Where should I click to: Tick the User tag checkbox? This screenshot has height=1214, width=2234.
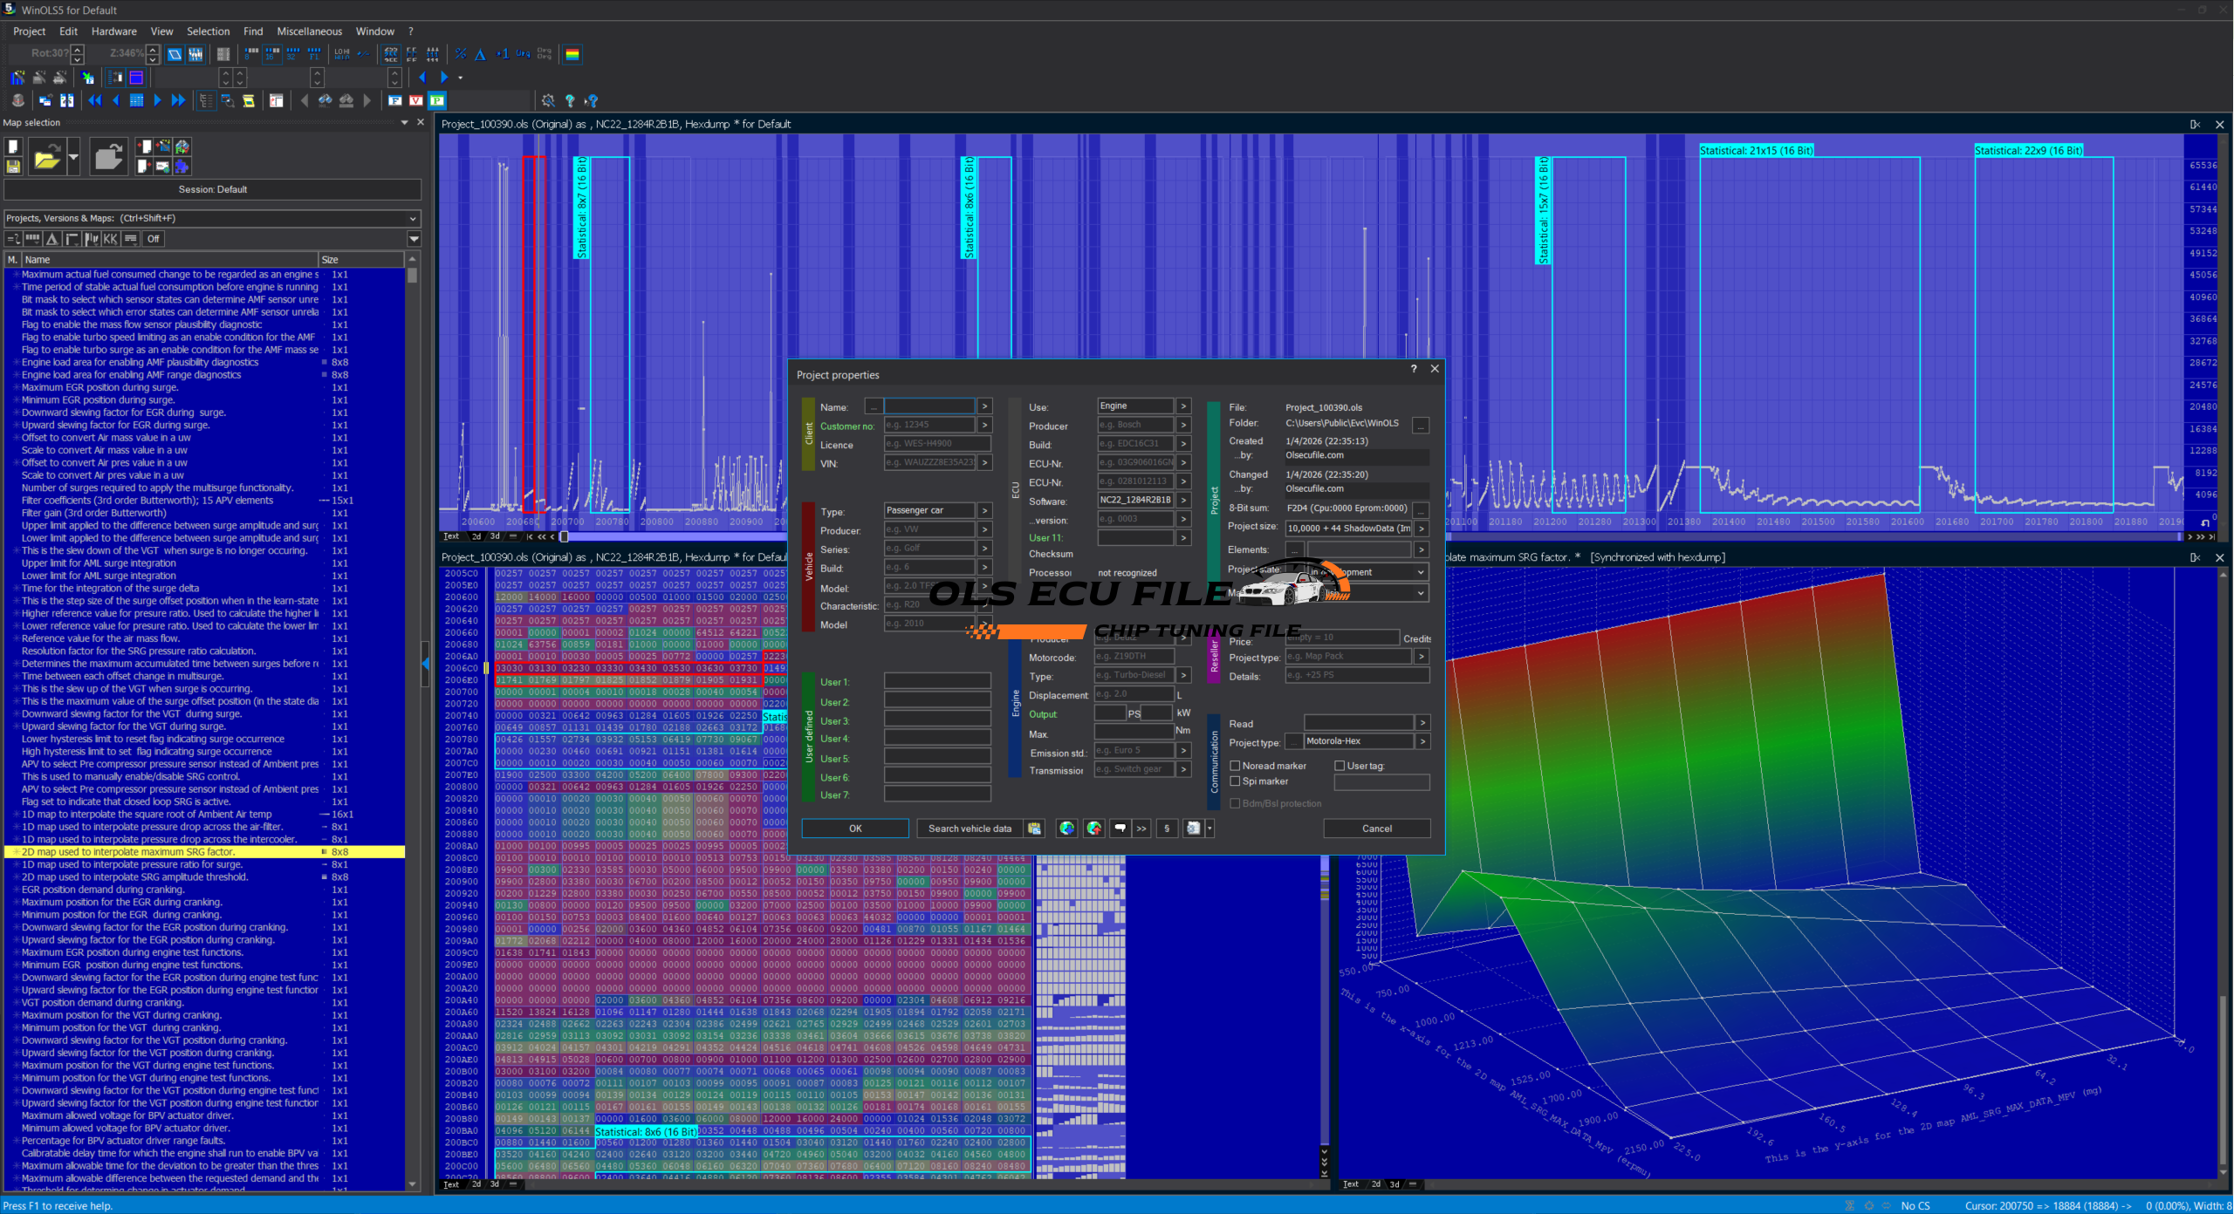pos(1340,766)
